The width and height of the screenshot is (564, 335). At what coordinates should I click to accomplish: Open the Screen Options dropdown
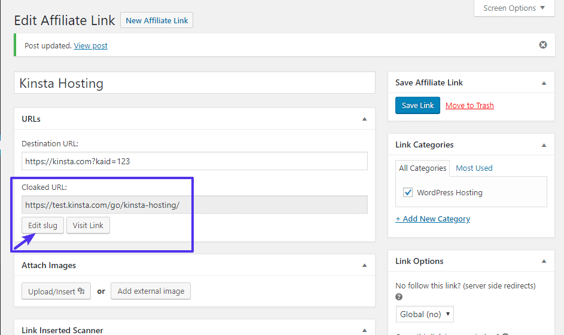pos(514,8)
